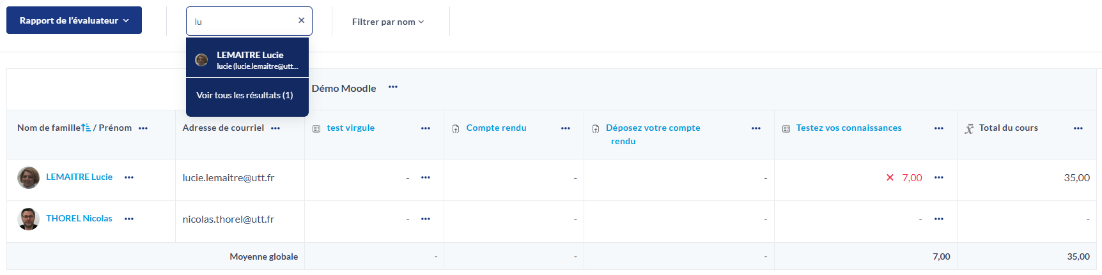The height and width of the screenshot is (275, 1102).
Task: Click the Démo Moodle course heading
Action: click(344, 88)
